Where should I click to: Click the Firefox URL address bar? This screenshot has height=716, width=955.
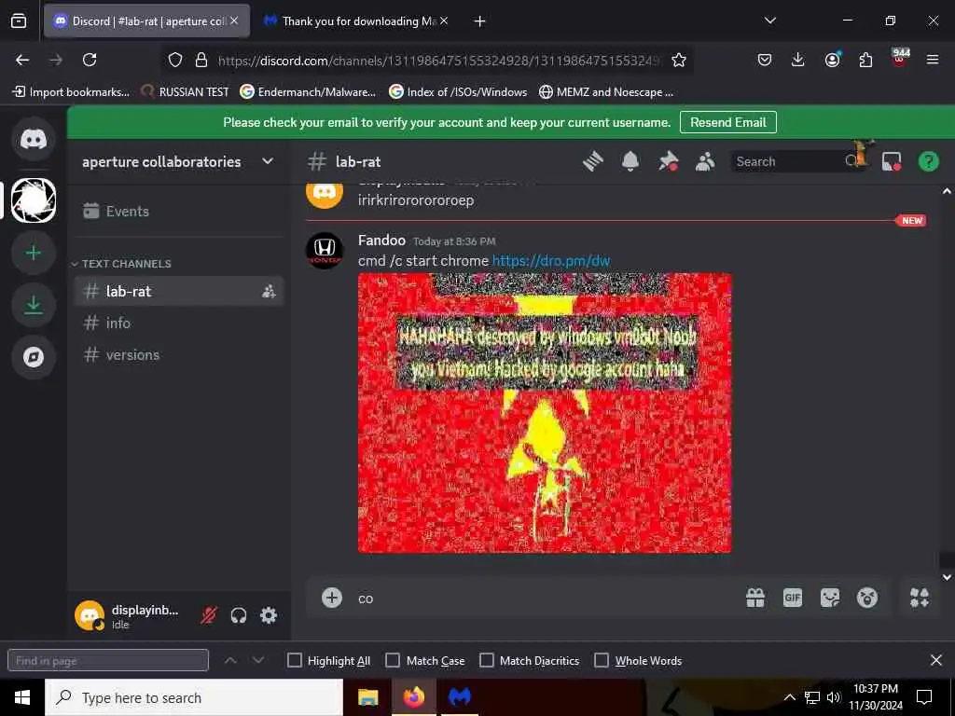[438, 61]
